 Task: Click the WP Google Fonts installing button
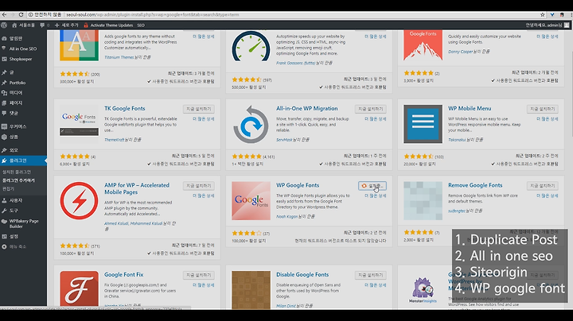(372, 186)
